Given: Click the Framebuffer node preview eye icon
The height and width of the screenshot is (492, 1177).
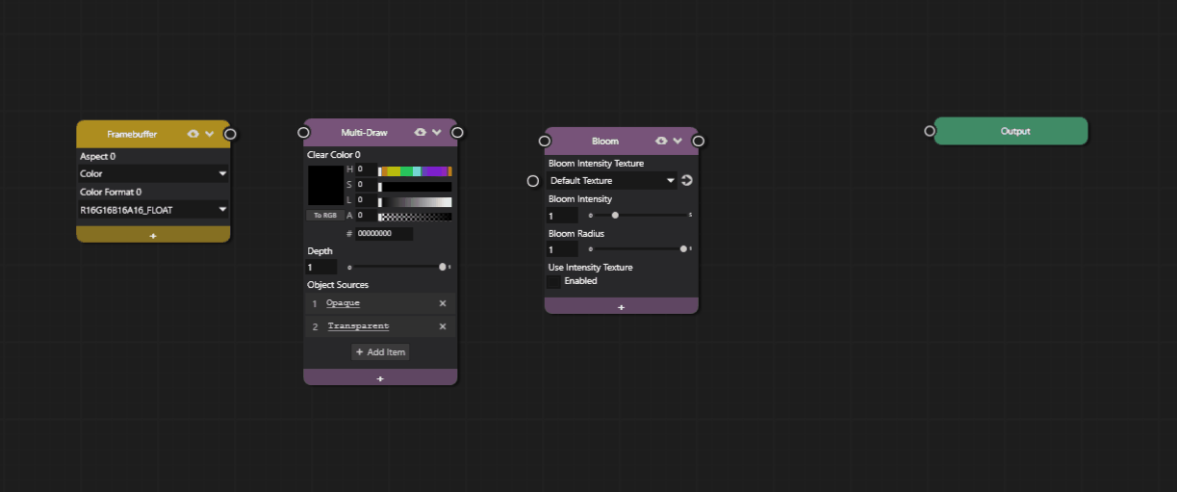Looking at the screenshot, I should click(192, 134).
